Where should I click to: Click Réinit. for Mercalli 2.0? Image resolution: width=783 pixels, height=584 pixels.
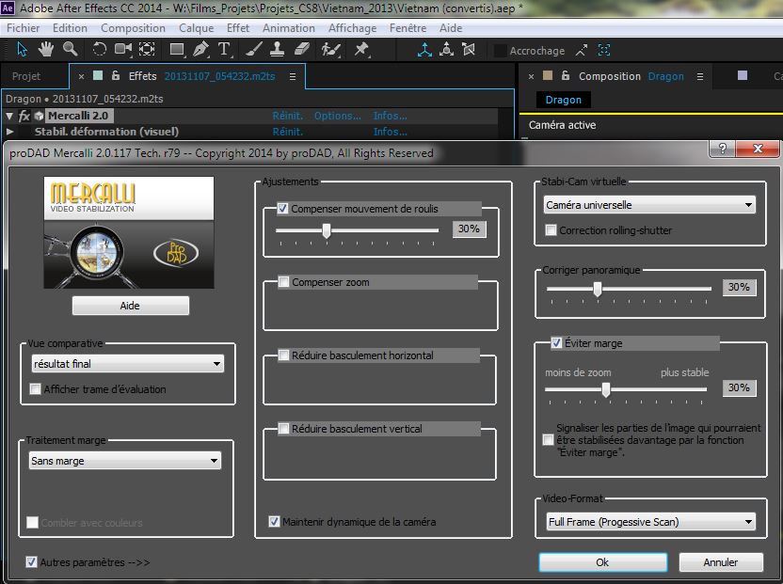pyautogui.click(x=288, y=116)
